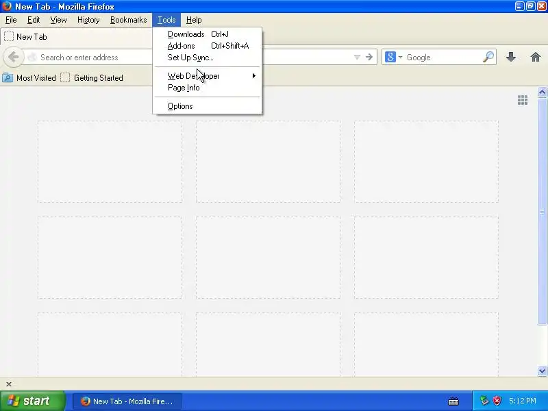Click the Go arrow in address bar
This screenshot has height=411, width=548.
369,57
